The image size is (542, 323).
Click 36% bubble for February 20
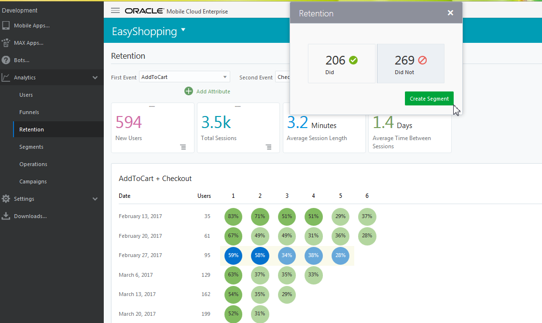coord(340,236)
